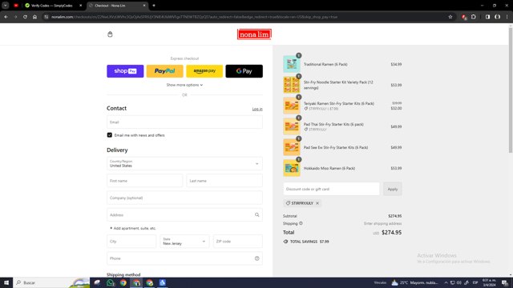Viewport: 513px width, 288px height.
Task: Open the Country/Region dropdown
Action: [x=184, y=163]
